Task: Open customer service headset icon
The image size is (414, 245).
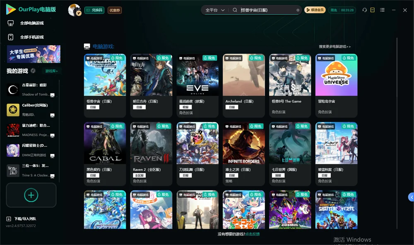Action: tap(365, 10)
